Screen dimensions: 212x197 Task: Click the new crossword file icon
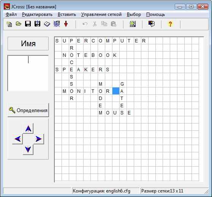point(9,24)
